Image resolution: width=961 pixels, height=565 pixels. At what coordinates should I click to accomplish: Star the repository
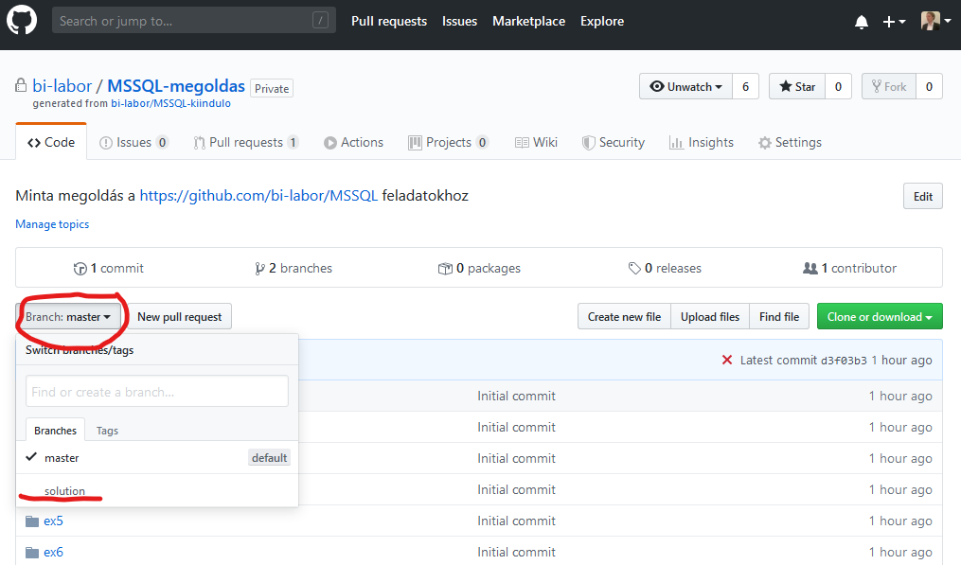(797, 86)
